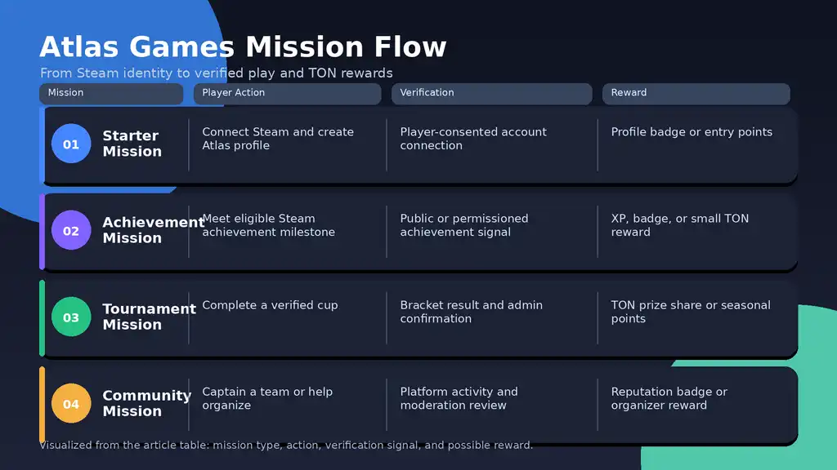837x470 pixels.
Task: Click 'XP, badge, or small TON reward' text
Action: coord(679,225)
